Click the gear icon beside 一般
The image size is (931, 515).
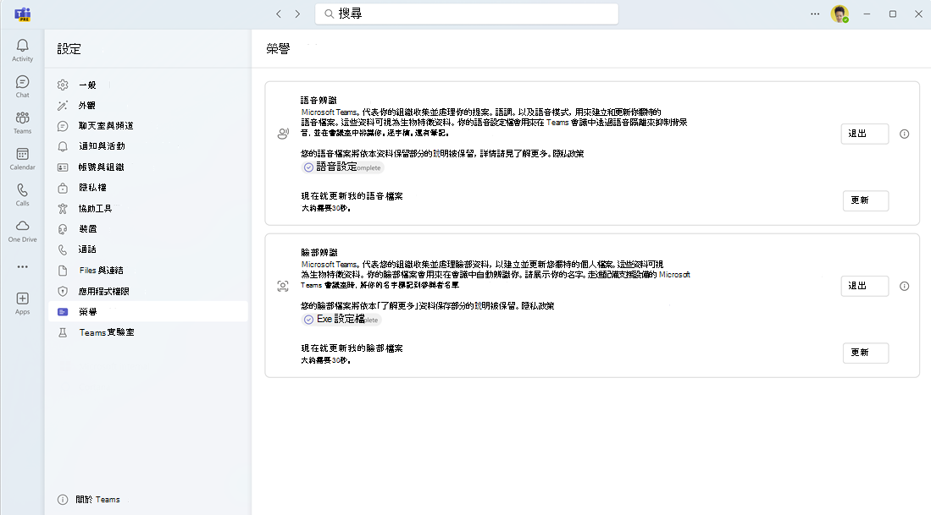point(63,85)
